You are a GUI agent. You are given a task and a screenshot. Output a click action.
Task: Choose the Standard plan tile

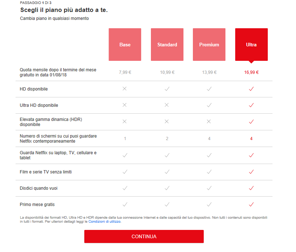tap(167, 45)
